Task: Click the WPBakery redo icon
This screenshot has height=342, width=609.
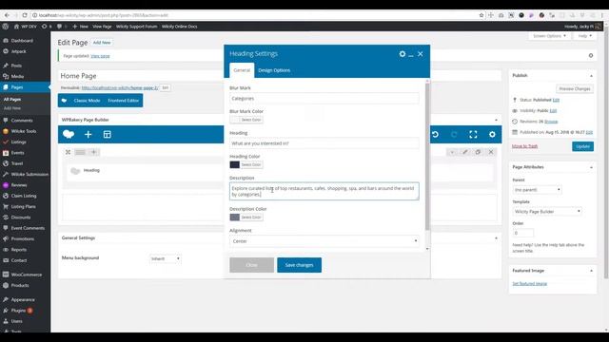Action: pyautogui.click(x=454, y=134)
